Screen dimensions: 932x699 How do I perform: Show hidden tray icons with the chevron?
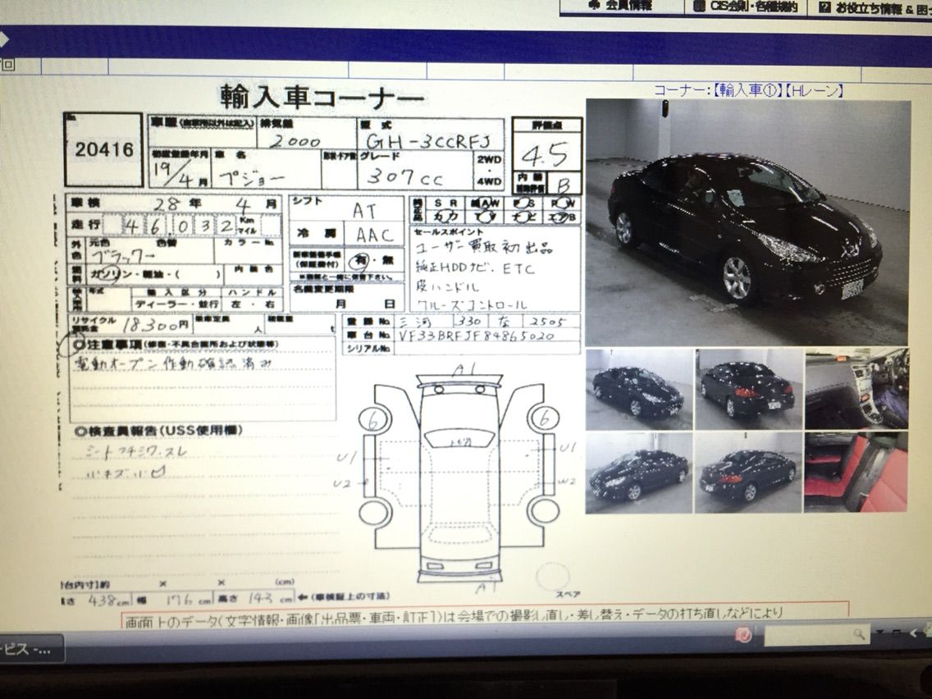pos(915,633)
